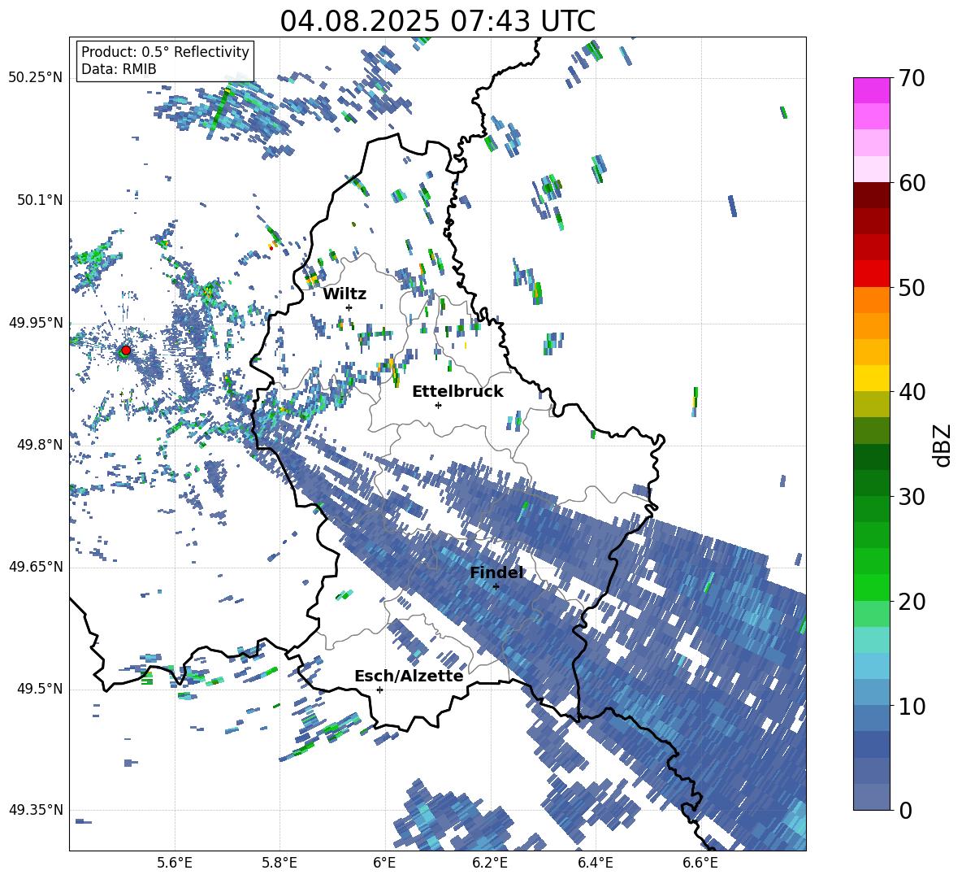The image size is (962, 879).
Task: Click the Esch/Alzette city label
Action: 409,677
